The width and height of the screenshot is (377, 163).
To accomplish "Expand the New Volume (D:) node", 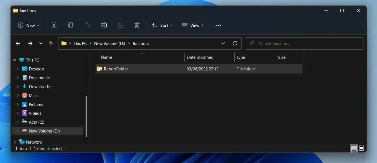I will click(x=18, y=131).
